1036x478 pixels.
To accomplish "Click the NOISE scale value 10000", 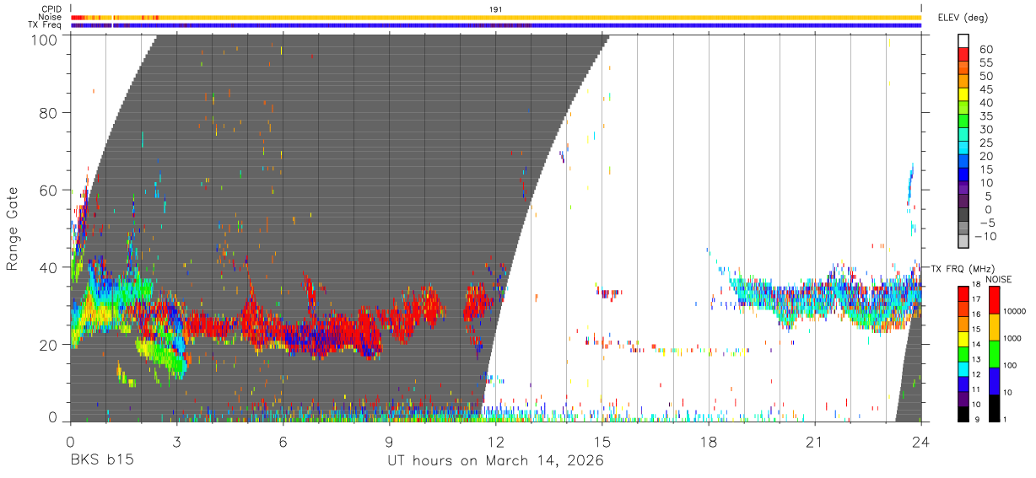I will 1016,310.
